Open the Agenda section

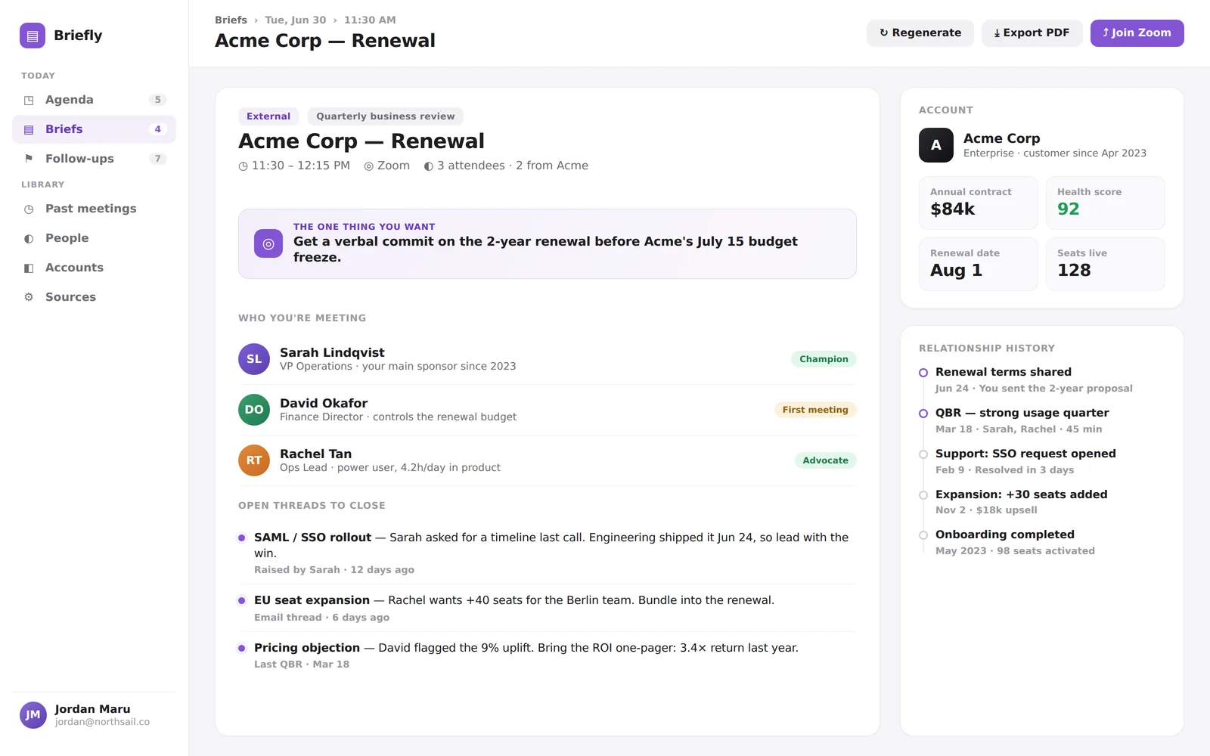94,100
